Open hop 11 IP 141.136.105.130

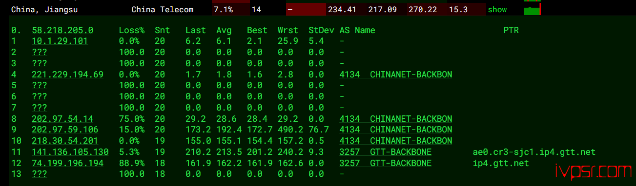pyautogui.click(x=70, y=152)
